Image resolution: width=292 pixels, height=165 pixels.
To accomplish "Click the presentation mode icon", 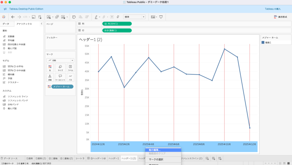I will click(161, 17).
